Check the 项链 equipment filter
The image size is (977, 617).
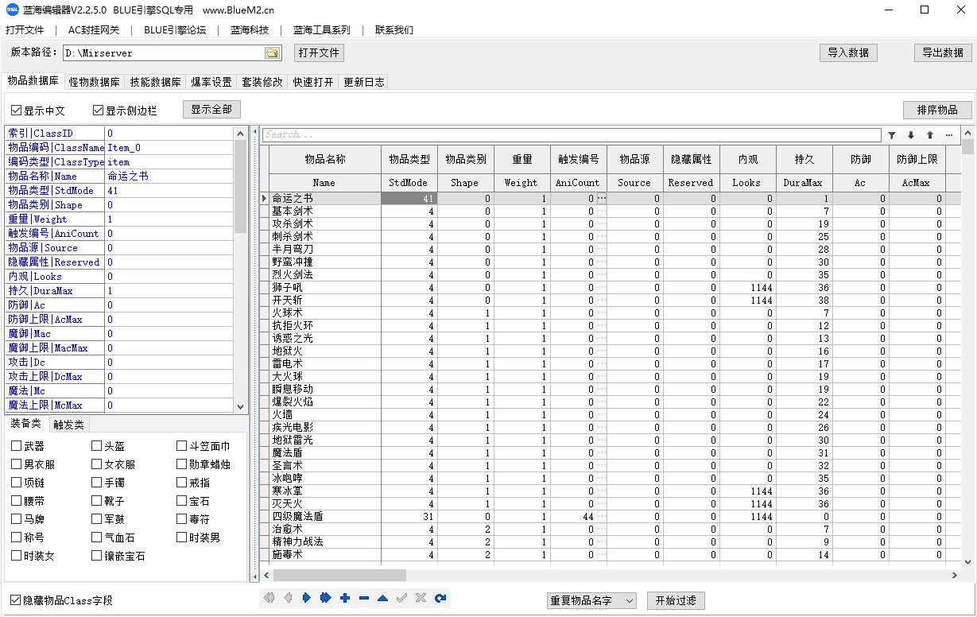click(x=16, y=483)
